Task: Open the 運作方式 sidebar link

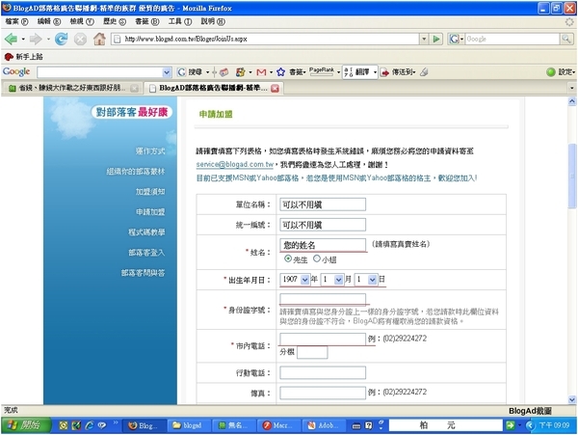Action: point(150,150)
